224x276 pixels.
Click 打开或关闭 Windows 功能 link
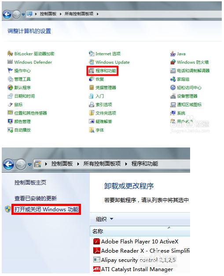tap(46, 209)
